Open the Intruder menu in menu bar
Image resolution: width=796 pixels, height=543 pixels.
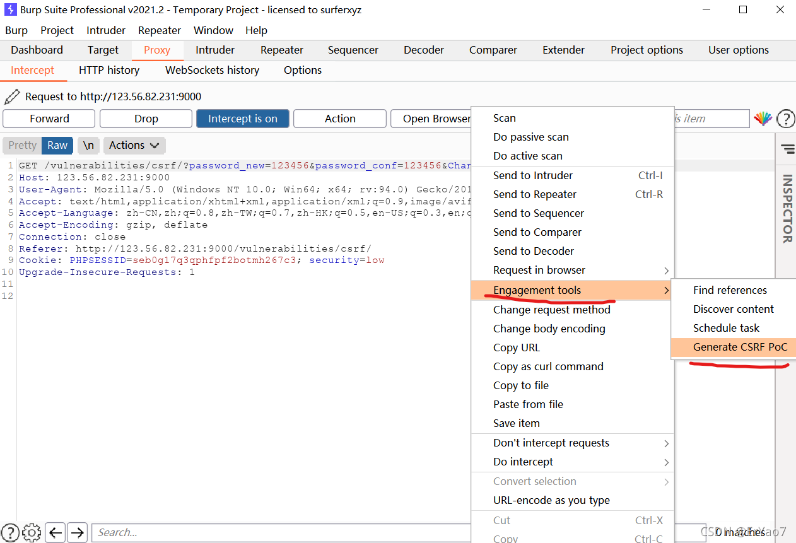106,30
